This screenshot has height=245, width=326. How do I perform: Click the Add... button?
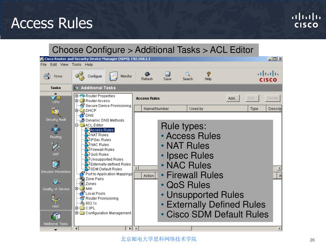click(x=233, y=98)
